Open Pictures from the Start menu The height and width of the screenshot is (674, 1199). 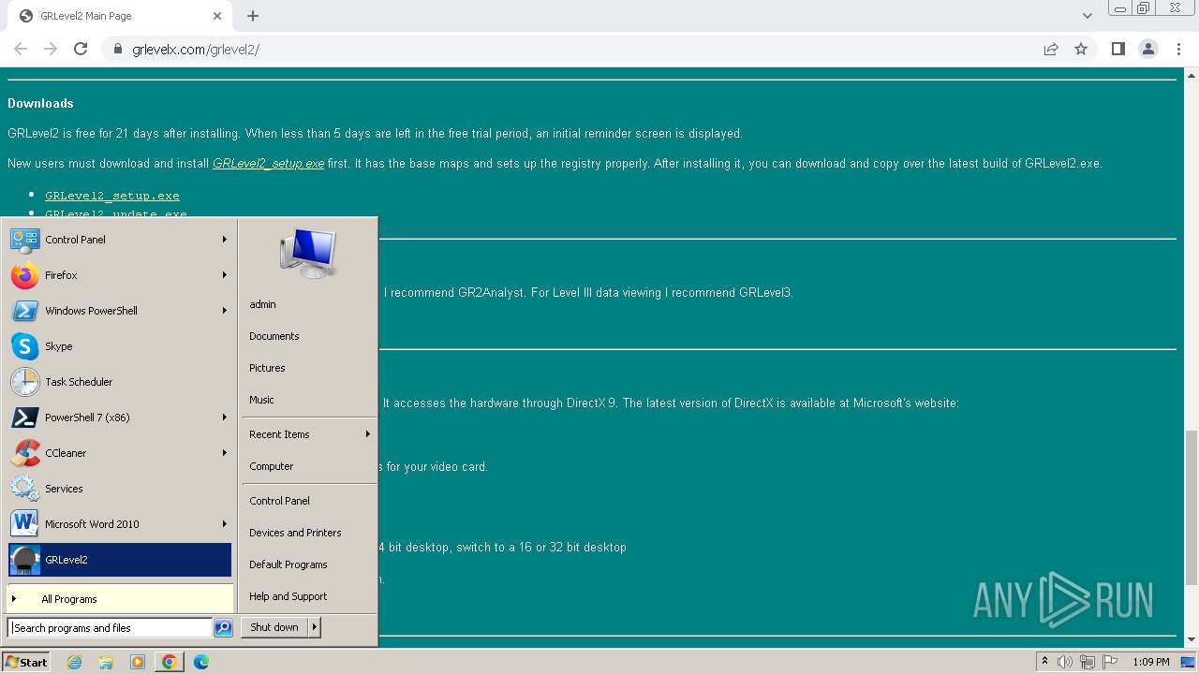click(267, 368)
